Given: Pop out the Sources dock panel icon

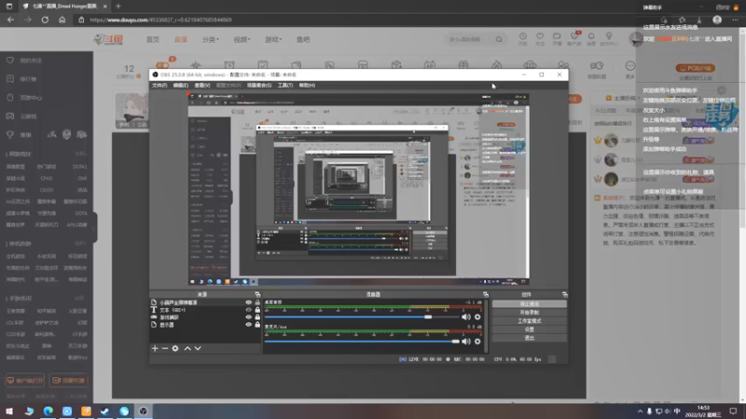Looking at the screenshot, I should click(x=257, y=294).
